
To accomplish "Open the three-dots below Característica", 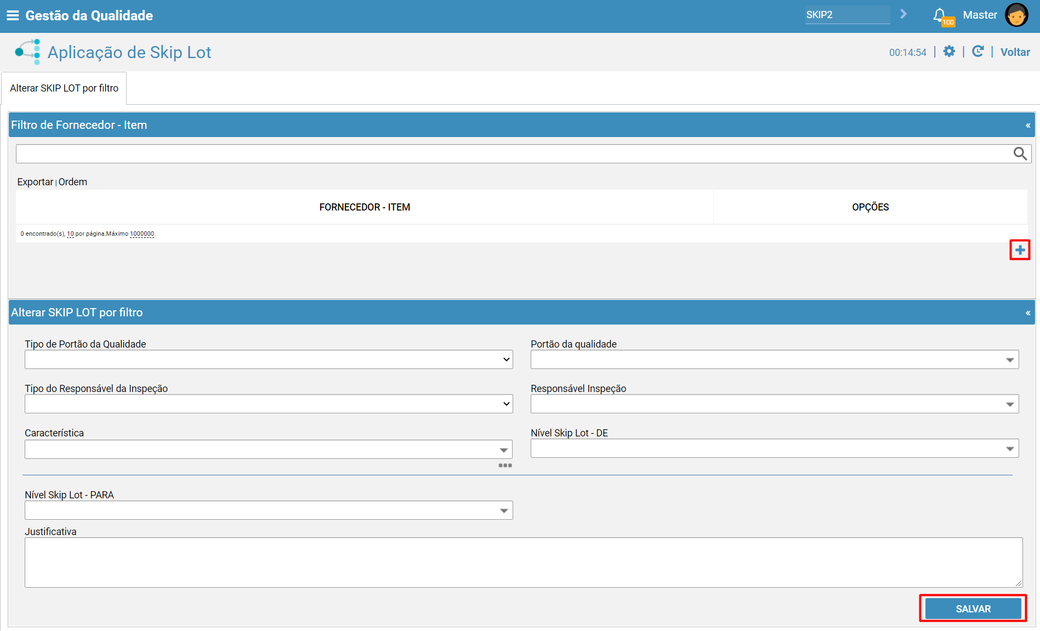I will coord(505,465).
